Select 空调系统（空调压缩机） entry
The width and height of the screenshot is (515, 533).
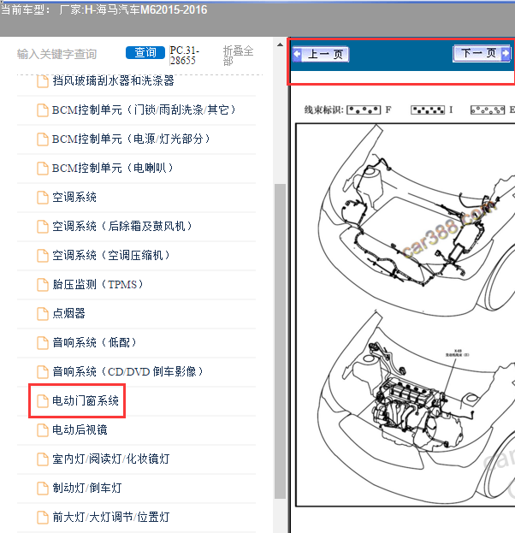coord(111,255)
